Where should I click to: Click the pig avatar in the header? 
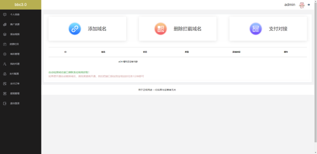point(302,5)
